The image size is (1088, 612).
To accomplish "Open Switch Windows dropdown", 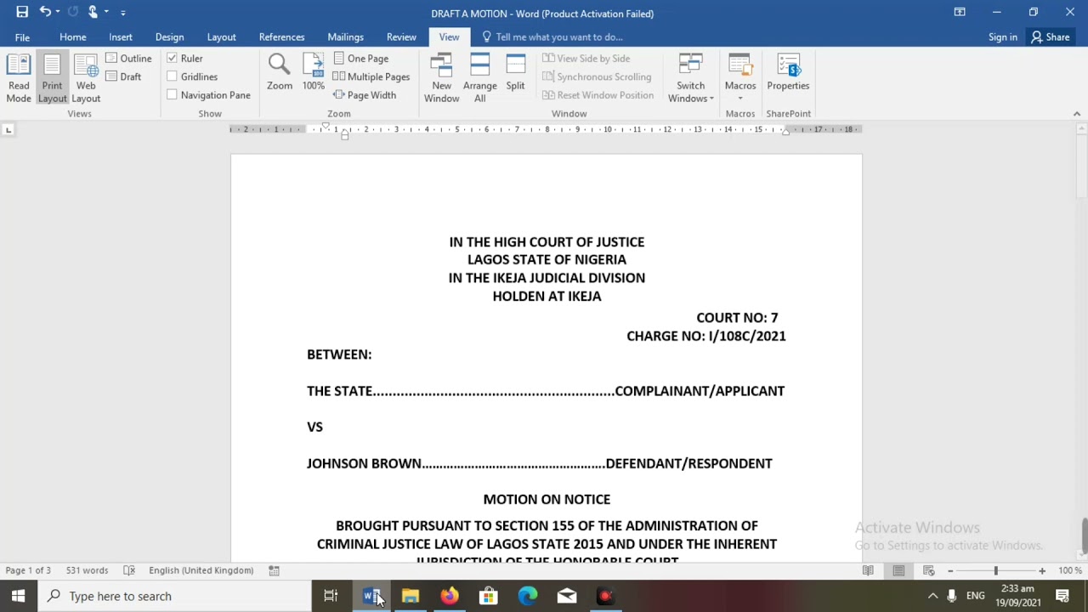I will pos(691,78).
